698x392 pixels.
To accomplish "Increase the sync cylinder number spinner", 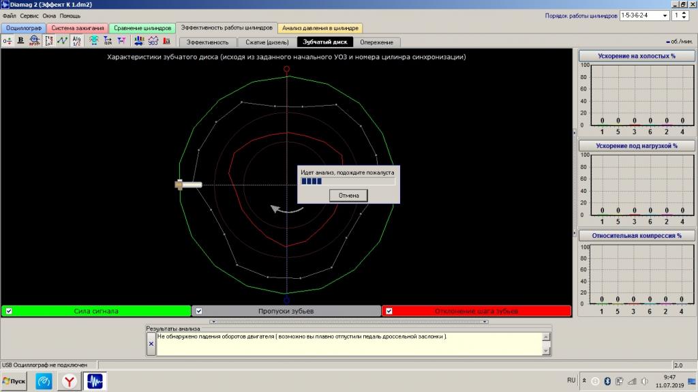I will tap(684, 14).
